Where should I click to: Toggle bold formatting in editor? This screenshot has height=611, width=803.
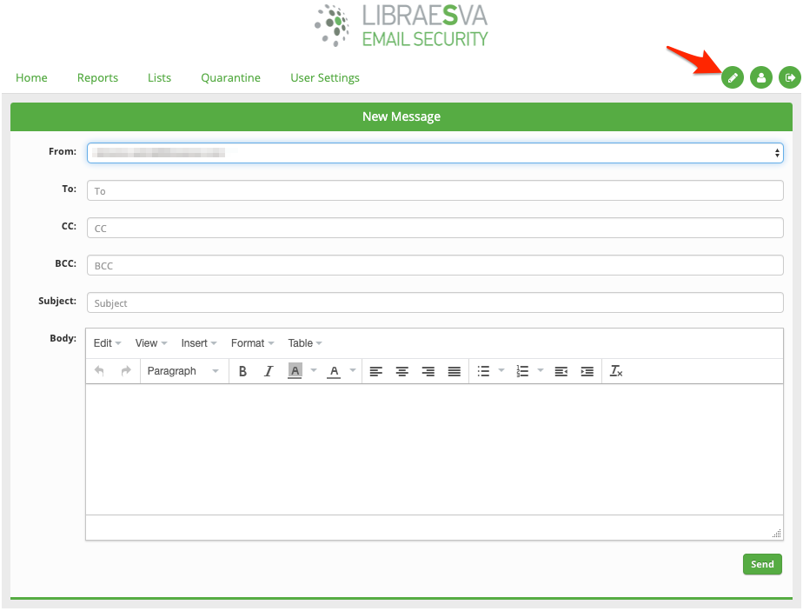[x=242, y=371]
